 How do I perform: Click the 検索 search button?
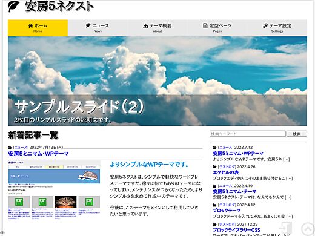point(297,134)
